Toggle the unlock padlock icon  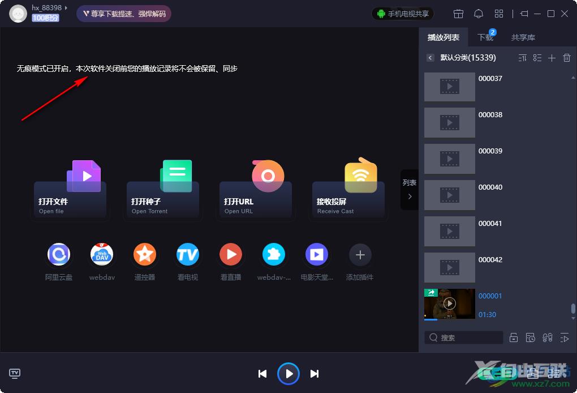(513, 338)
